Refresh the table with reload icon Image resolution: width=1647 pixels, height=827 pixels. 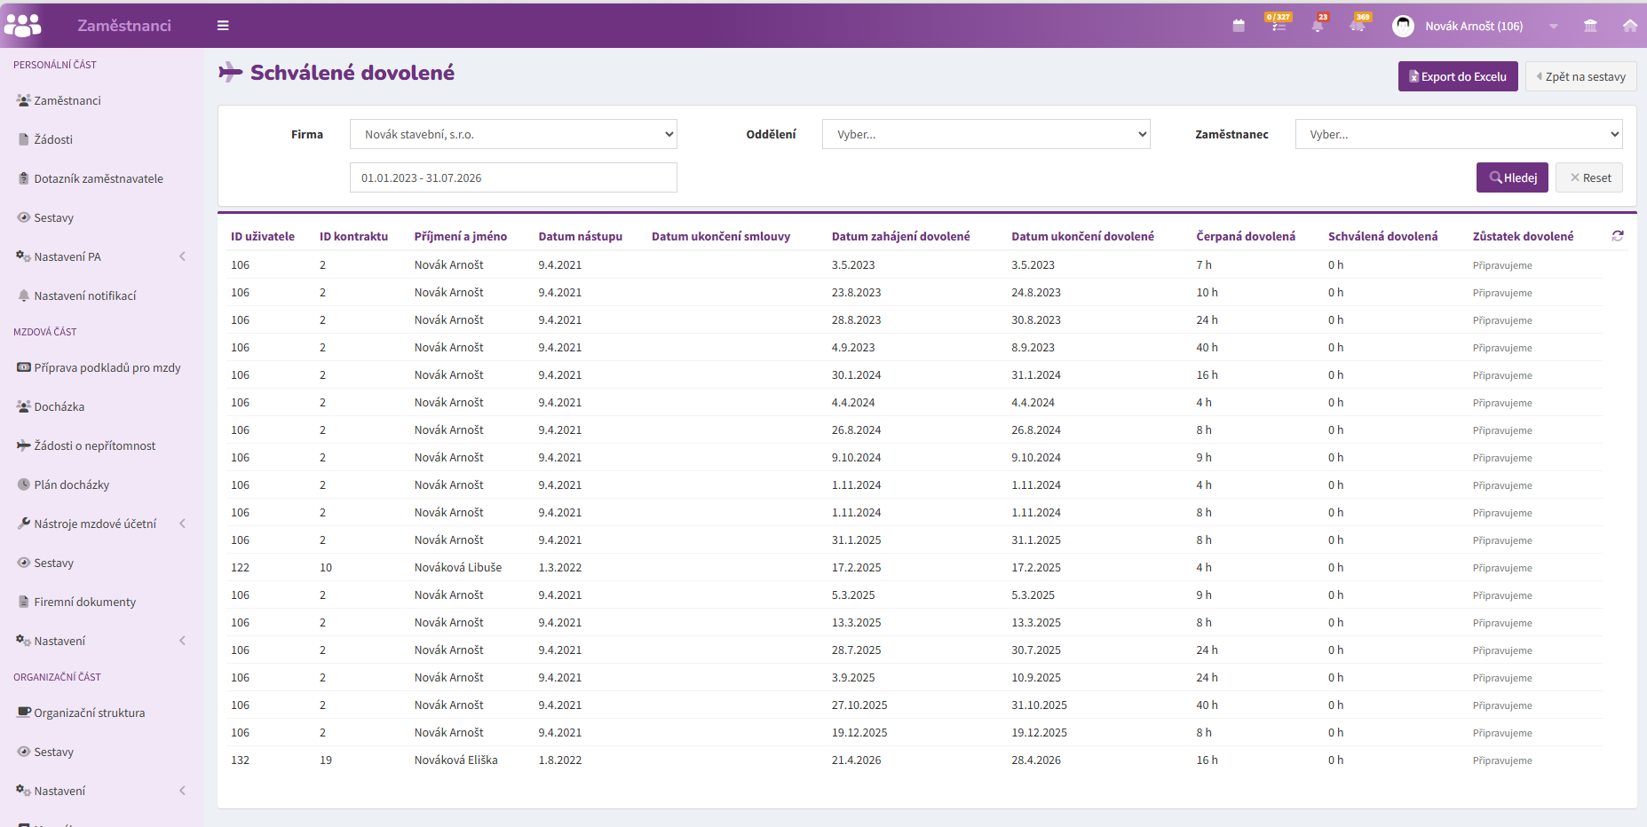[1618, 236]
